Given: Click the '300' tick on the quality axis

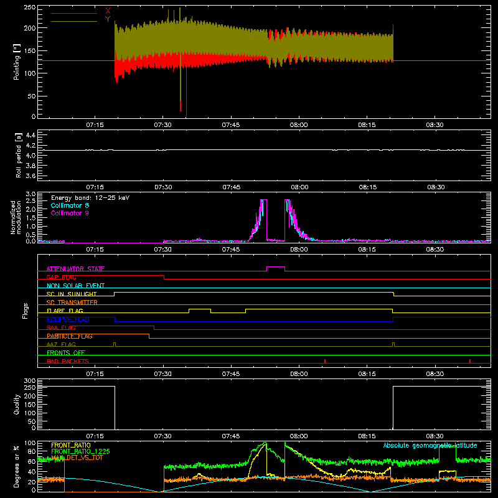Looking at the screenshot, I should click(29, 381).
